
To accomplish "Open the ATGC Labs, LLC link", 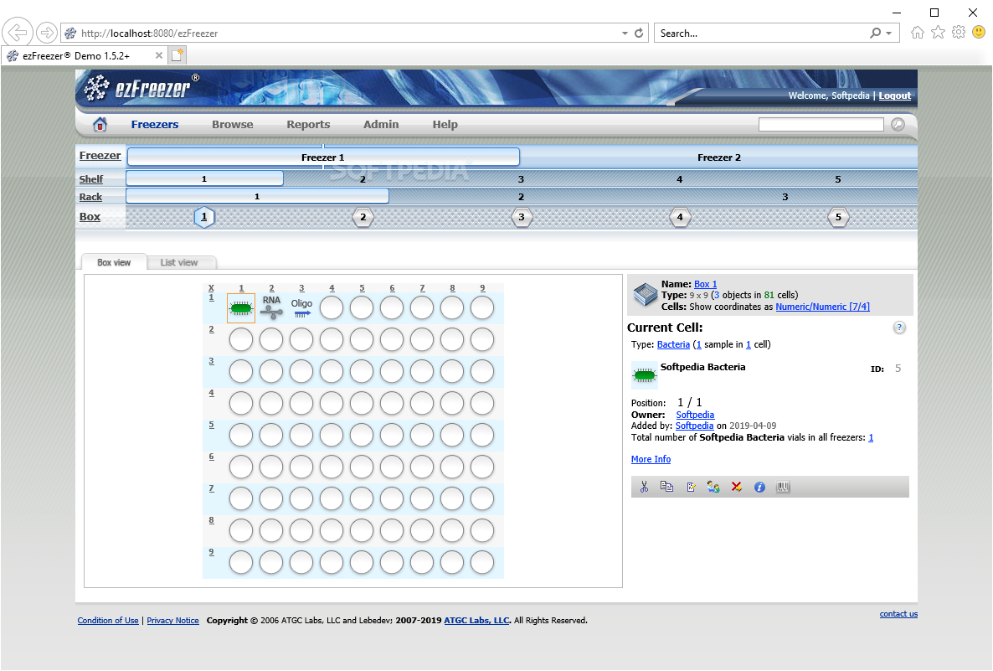I will (477, 620).
